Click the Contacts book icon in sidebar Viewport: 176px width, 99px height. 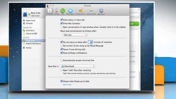pyautogui.click(x=24, y=23)
